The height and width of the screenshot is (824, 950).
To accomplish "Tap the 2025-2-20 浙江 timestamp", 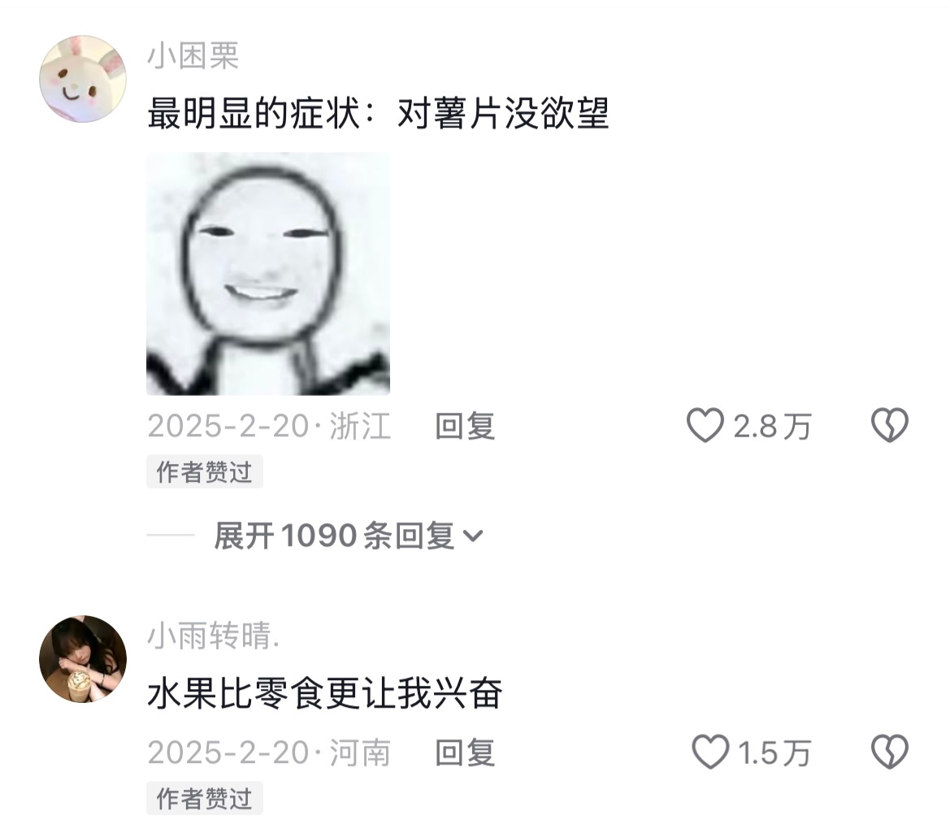I will (x=269, y=426).
